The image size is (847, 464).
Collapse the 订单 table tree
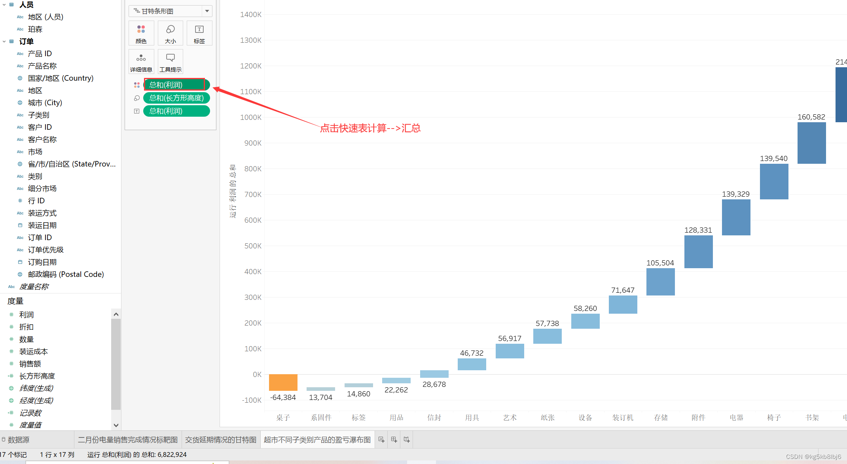pyautogui.click(x=4, y=42)
